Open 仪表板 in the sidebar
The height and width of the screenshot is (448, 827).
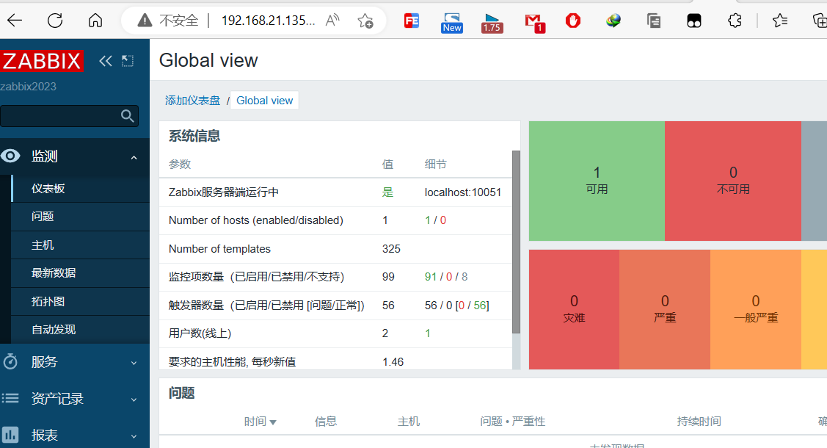80,189
